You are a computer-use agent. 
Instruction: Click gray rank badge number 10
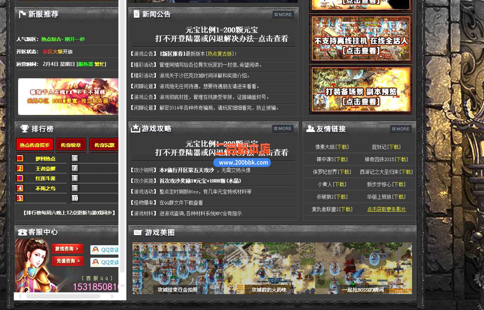coord(75,198)
